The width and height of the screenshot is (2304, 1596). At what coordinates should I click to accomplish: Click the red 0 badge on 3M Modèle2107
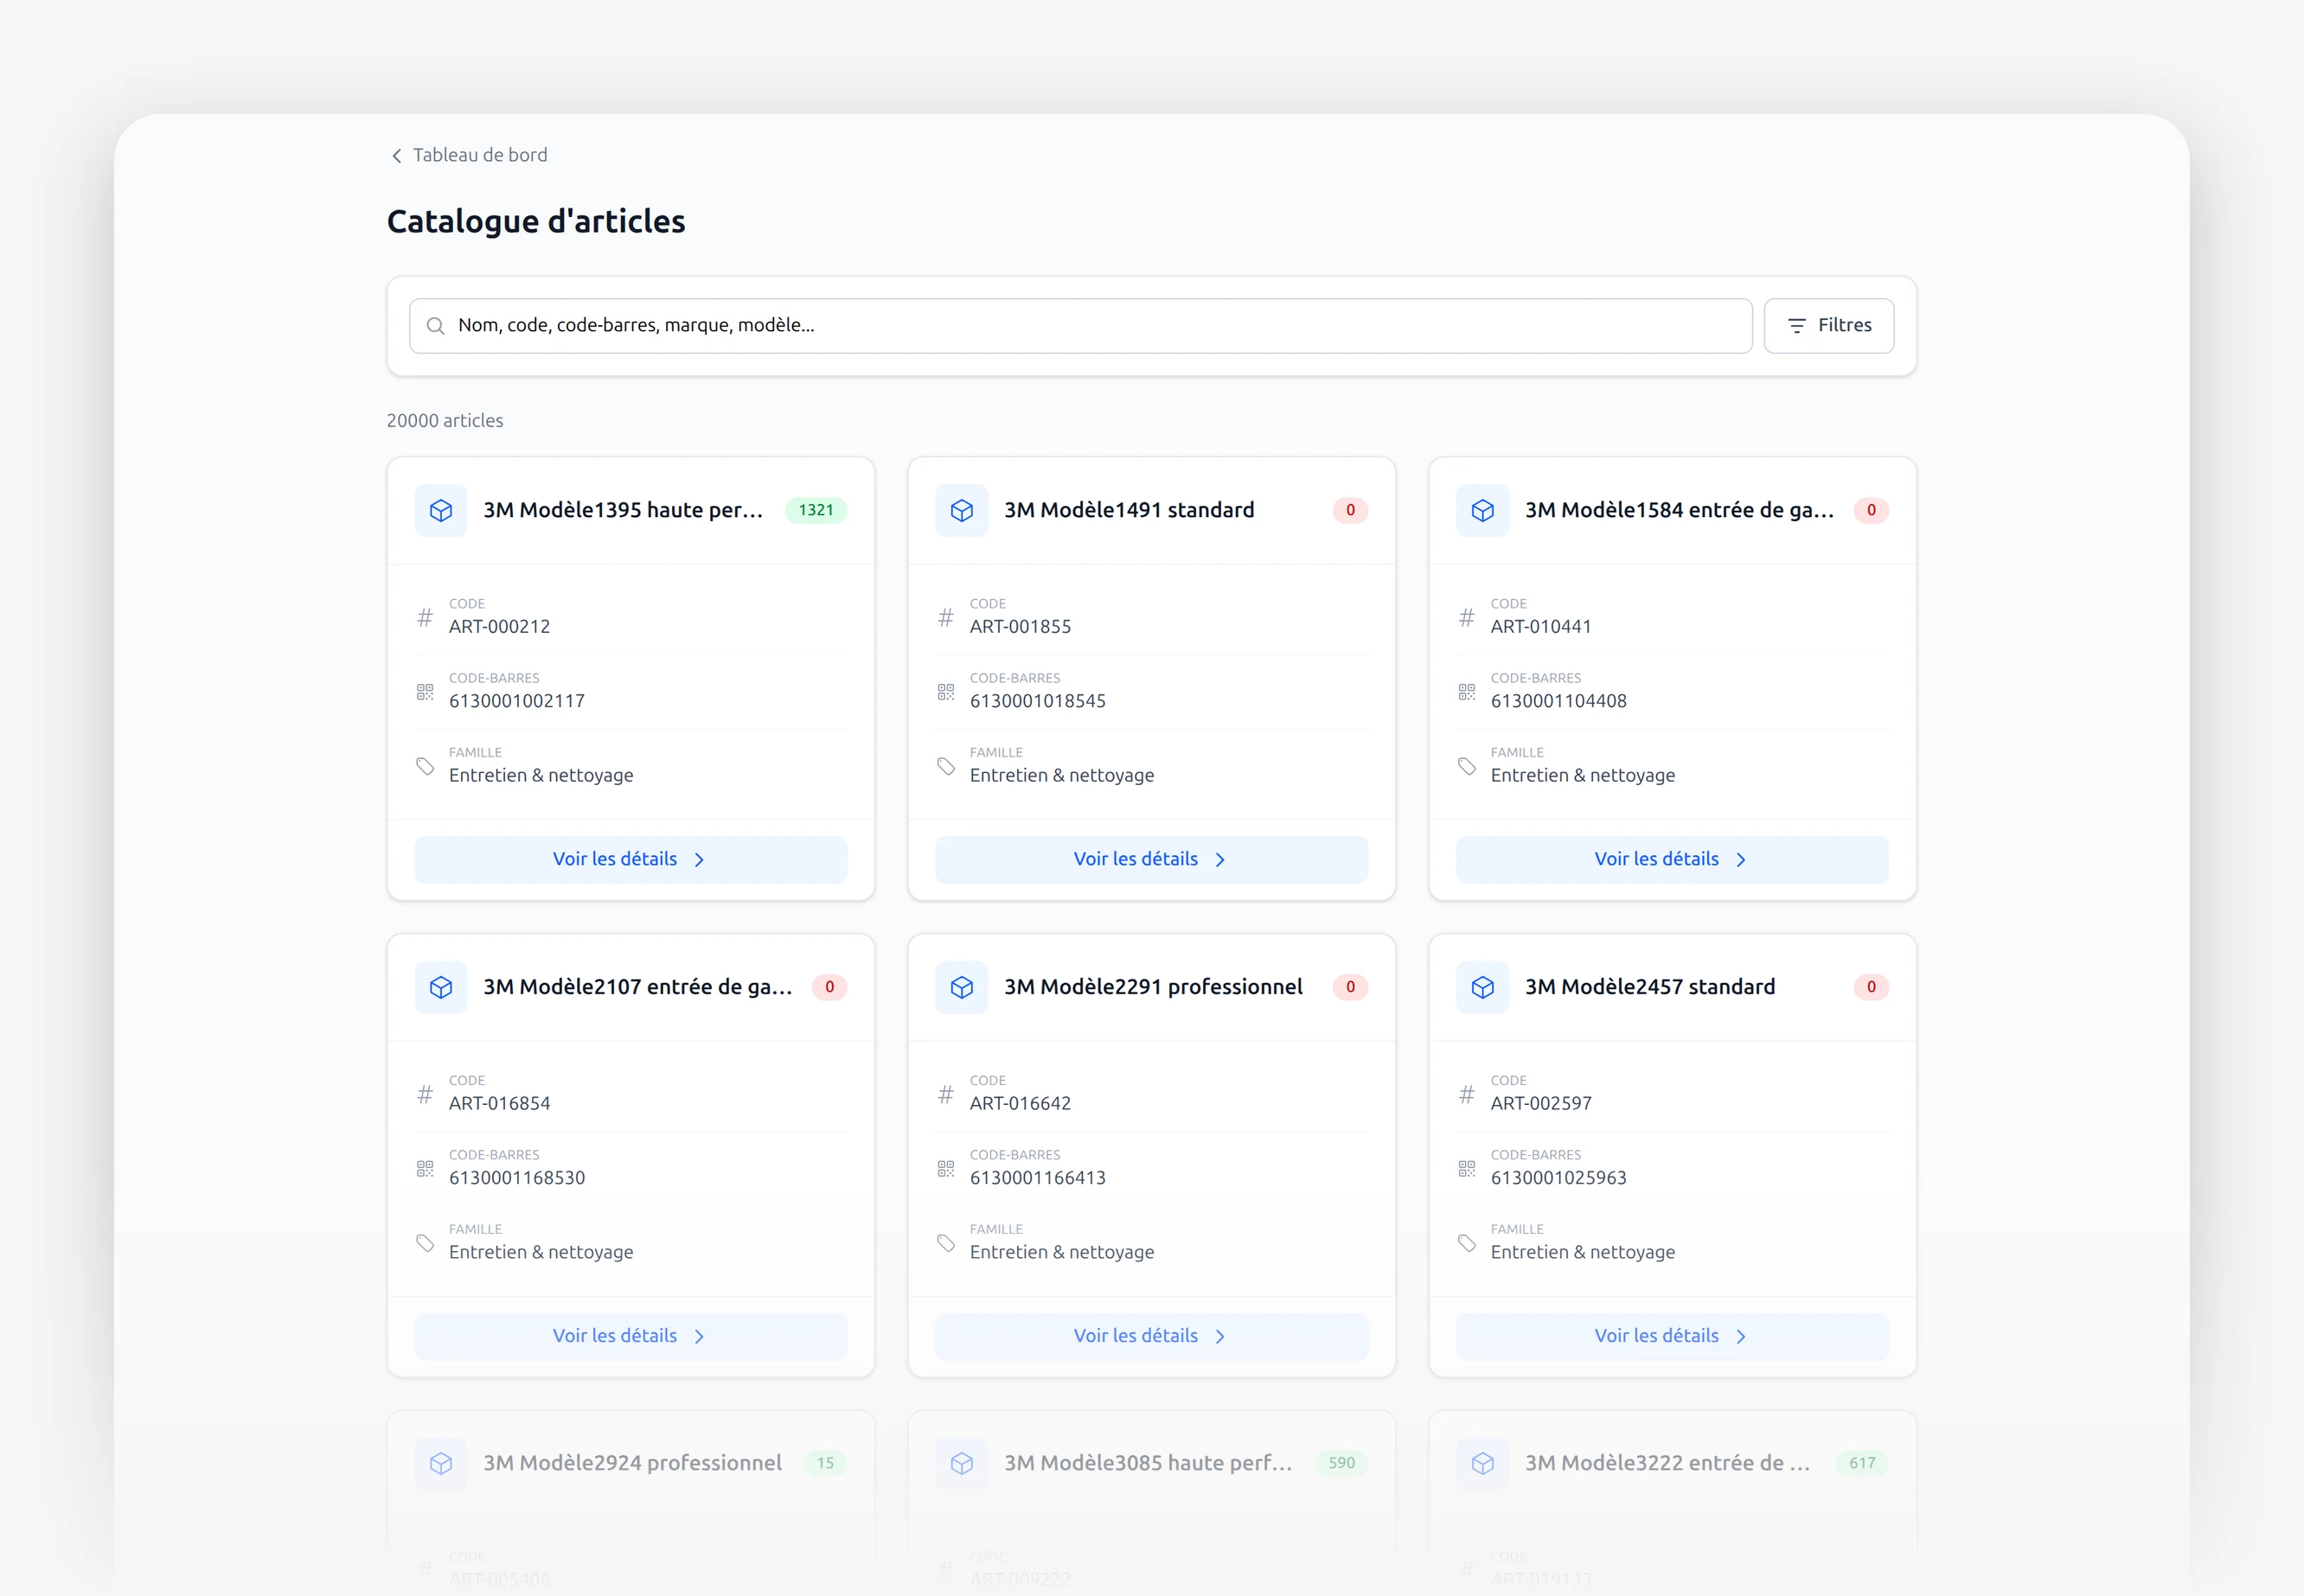tap(829, 988)
